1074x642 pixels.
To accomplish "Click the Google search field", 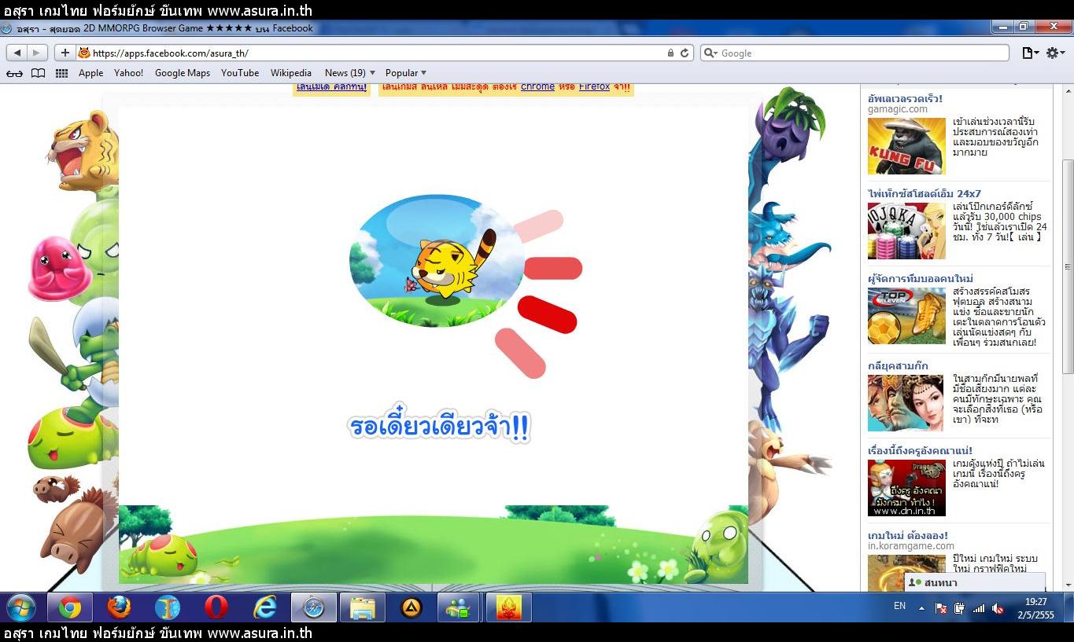I will coord(854,53).
